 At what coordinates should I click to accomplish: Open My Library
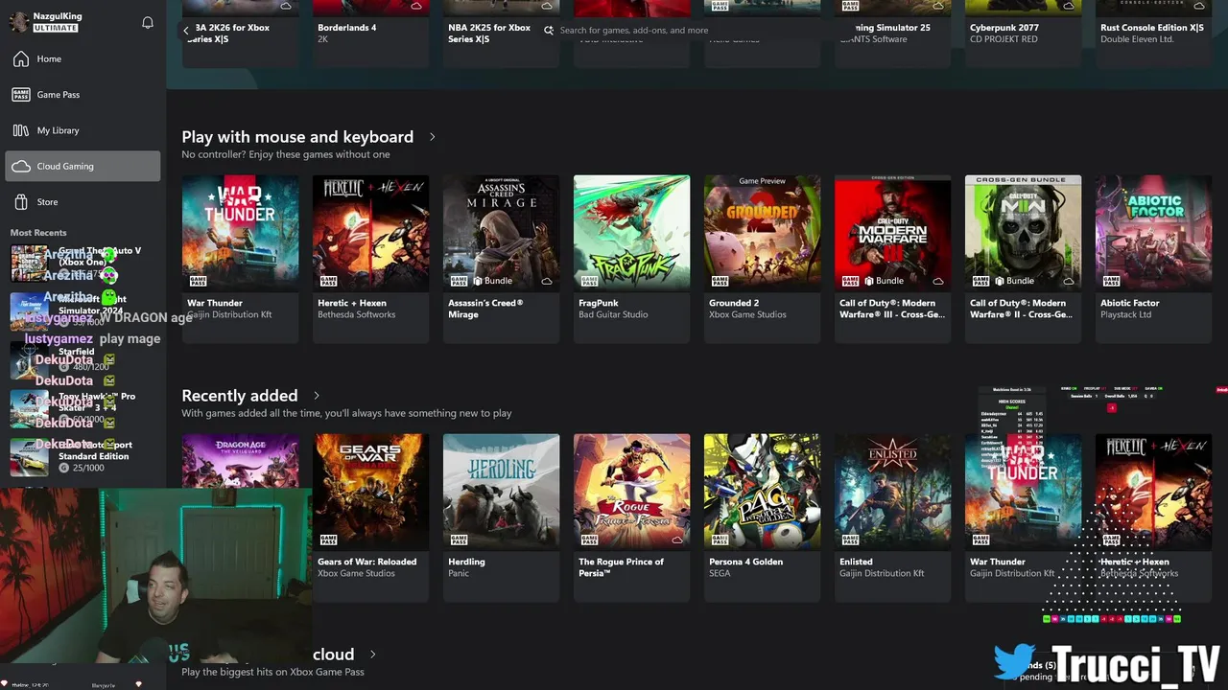tap(83, 130)
